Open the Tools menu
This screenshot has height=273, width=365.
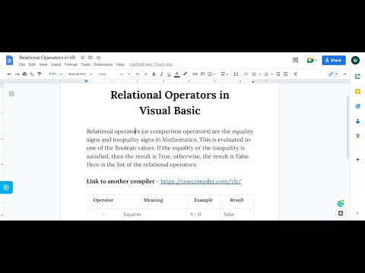click(x=85, y=64)
